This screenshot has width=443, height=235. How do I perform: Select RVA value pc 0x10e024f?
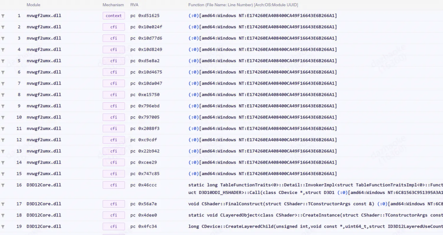(x=146, y=27)
